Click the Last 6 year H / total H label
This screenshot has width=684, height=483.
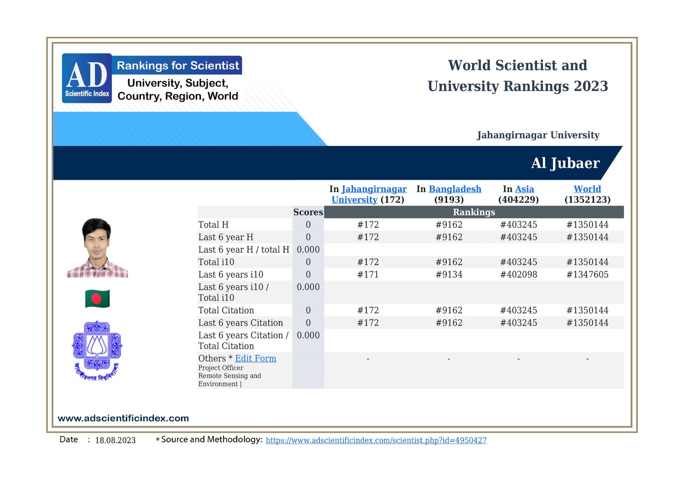(244, 249)
